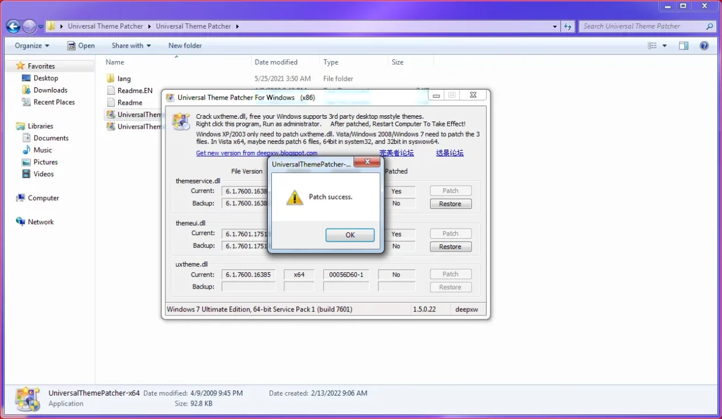Toggle the preview pane icon
Screen dimensions: 722x419
coord(684,45)
